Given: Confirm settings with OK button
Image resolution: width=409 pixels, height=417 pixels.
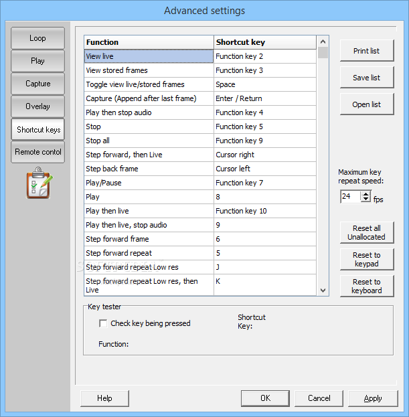Looking at the screenshot, I should [x=265, y=398].
